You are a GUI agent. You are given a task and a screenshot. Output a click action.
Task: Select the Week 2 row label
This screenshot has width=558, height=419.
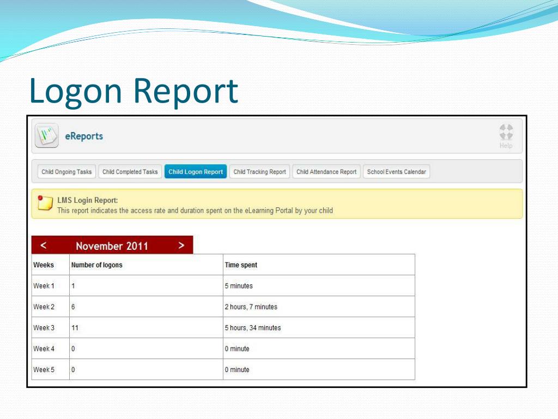44,307
